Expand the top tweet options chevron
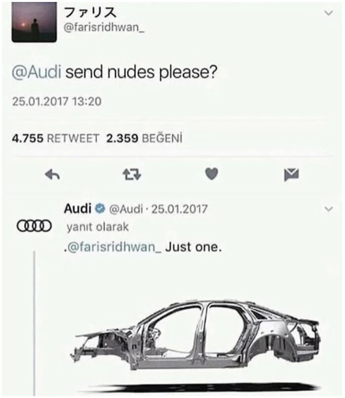The image size is (345, 398). (329, 13)
